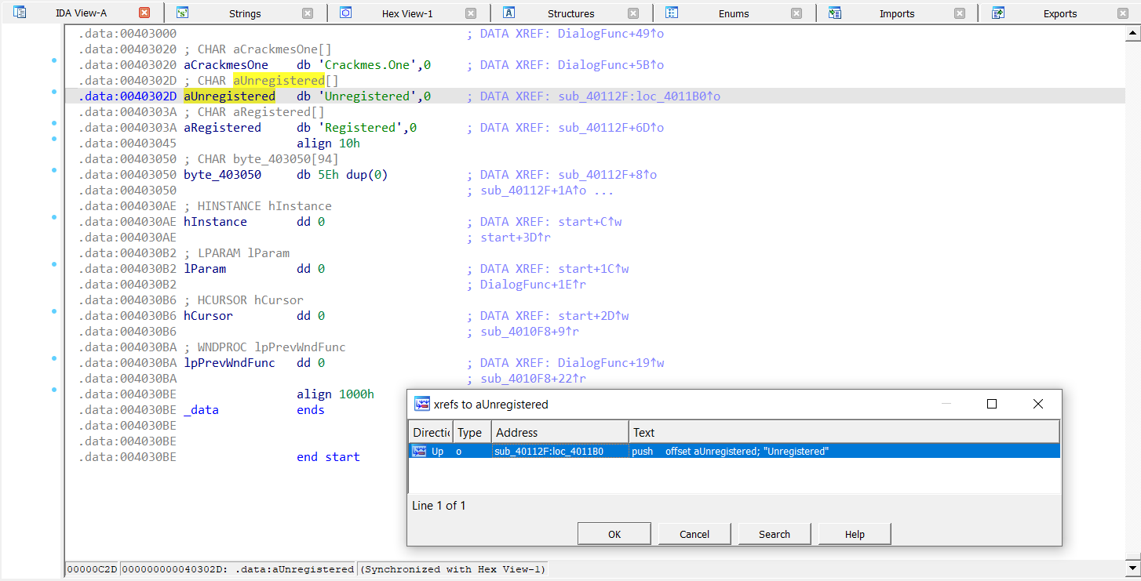The height and width of the screenshot is (581, 1141).
Task: Click the 00000C2D status bar offset
Action: point(93,569)
